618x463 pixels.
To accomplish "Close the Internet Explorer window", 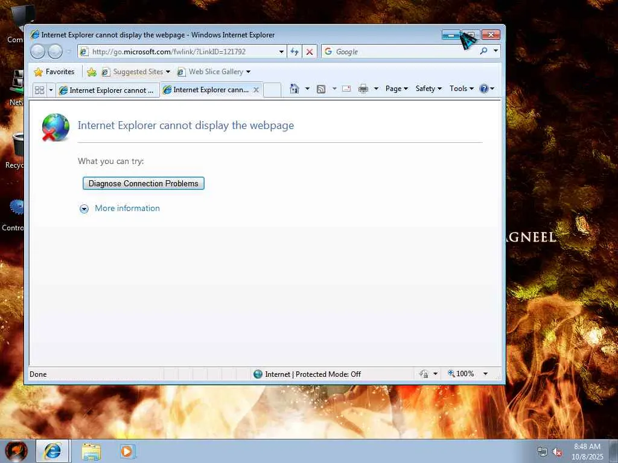I will click(x=491, y=35).
